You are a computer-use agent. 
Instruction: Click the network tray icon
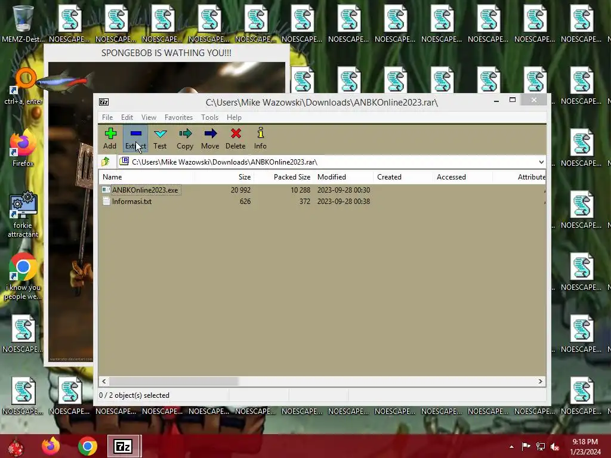(x=540, y=446)
